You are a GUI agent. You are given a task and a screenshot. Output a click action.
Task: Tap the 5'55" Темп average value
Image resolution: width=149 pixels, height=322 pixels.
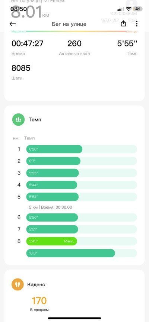click(x=127, y=44)
